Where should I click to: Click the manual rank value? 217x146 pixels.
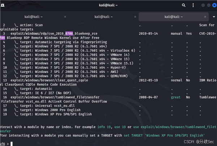click(x=177, y=34)
